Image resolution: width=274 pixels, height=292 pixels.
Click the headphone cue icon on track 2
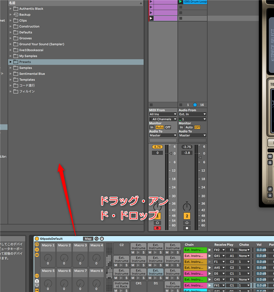tap(187, 223)
